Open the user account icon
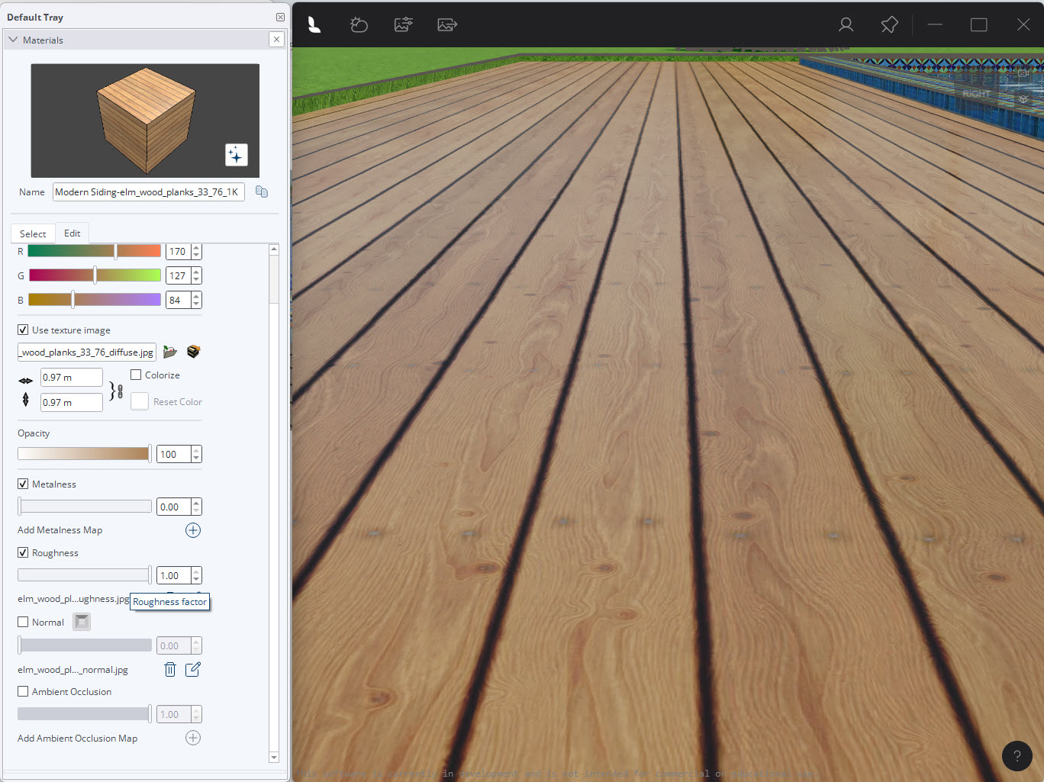This screenshot has width=1044, height=782. point(846,25)
